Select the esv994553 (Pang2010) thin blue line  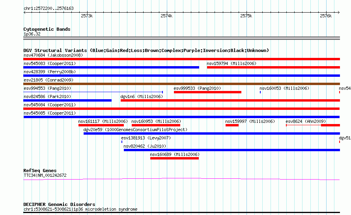click(93, 92)
